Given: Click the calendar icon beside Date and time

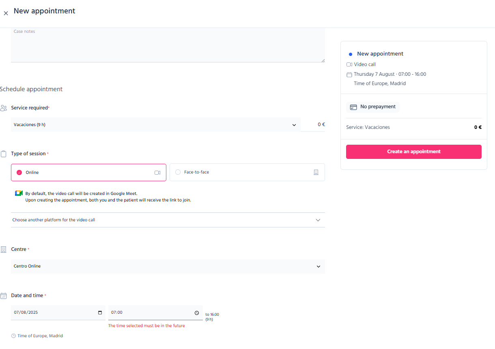Looking at the screenshot, I should point(4,296).
